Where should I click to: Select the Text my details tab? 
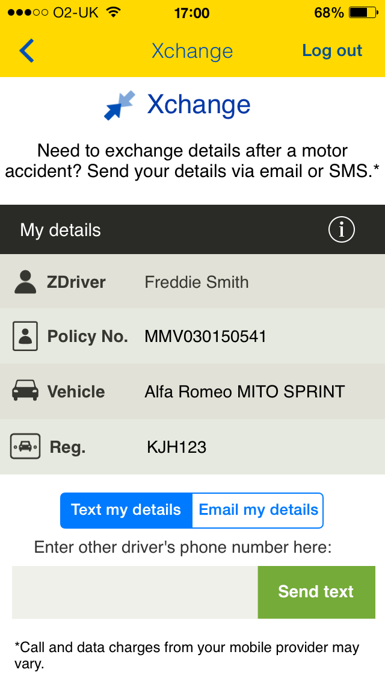[x=126, y=510]
